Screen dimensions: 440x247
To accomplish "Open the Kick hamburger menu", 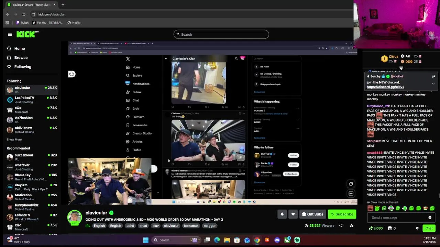I will pyautogui.click(x=10, y=34).
